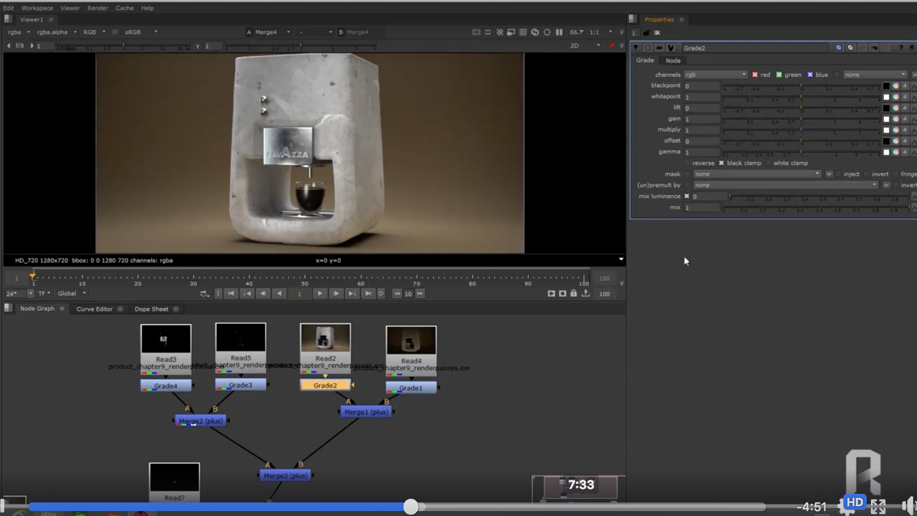Select the Grade4 node
The height and width of the screenshot is (516, 917).
[x=165, y=386]
